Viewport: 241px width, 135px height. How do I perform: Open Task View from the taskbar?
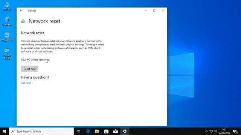(78, 131)
